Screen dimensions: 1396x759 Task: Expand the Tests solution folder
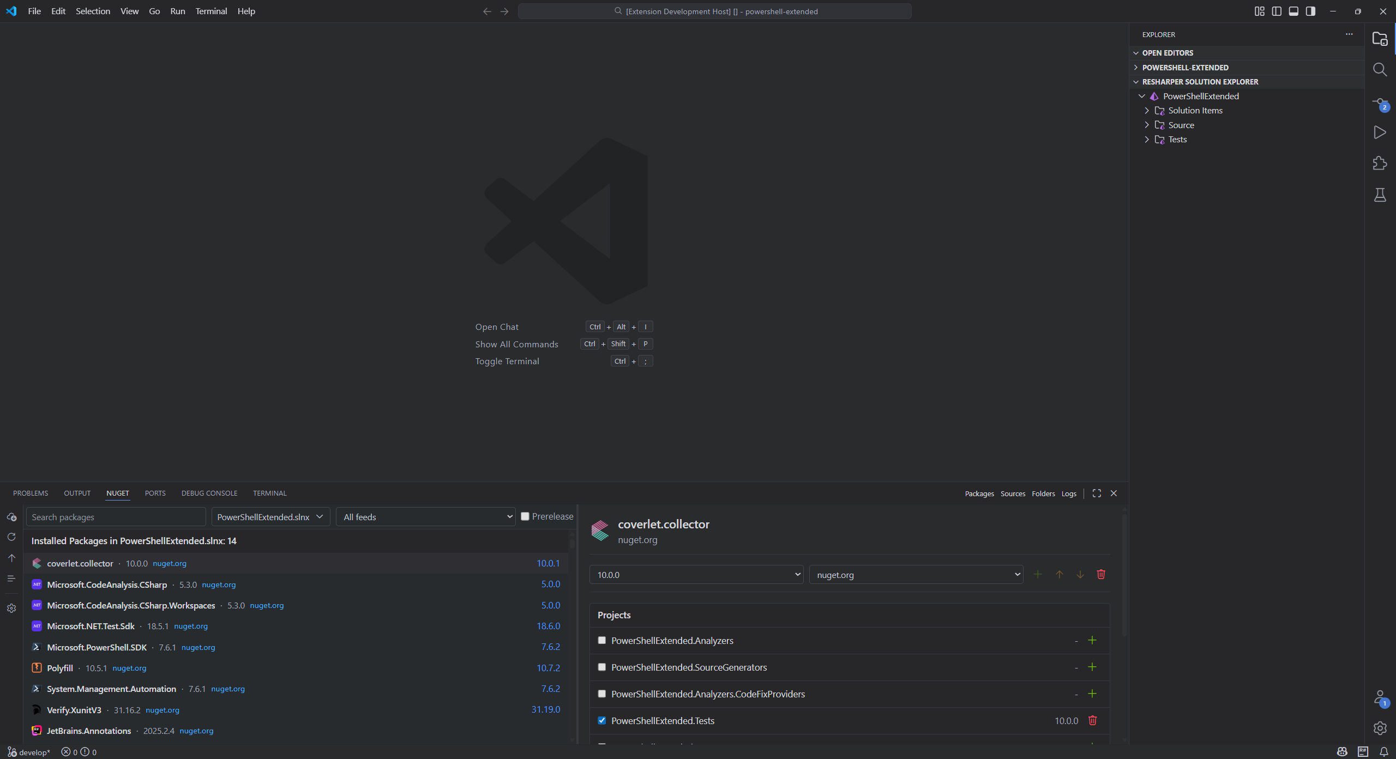click(x=1146, y=140)
